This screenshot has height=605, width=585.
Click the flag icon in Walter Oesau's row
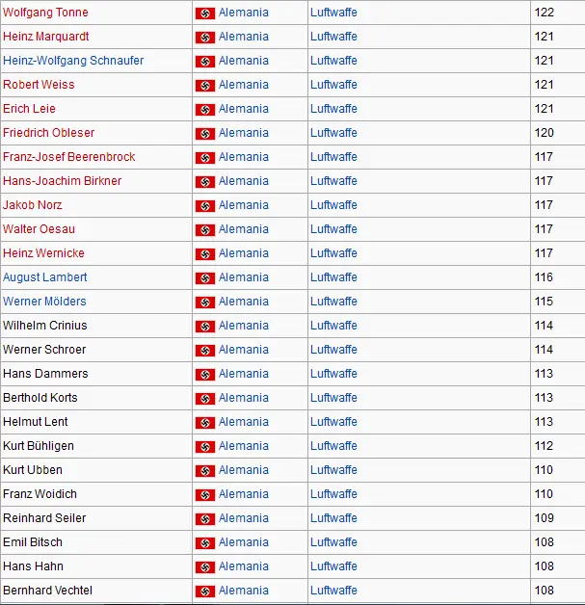pyautogui.click(x=205, y=230)
